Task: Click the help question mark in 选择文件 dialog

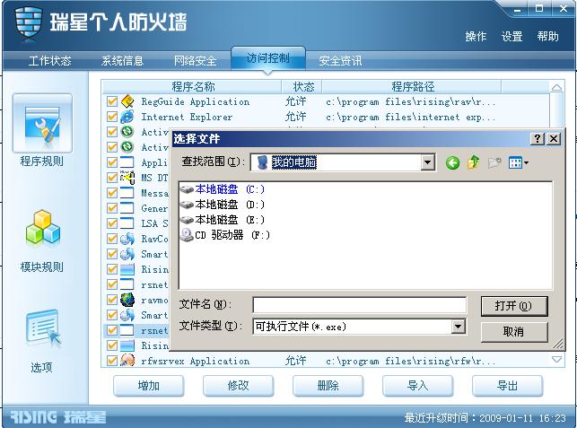Action: [x=538, y=139]
